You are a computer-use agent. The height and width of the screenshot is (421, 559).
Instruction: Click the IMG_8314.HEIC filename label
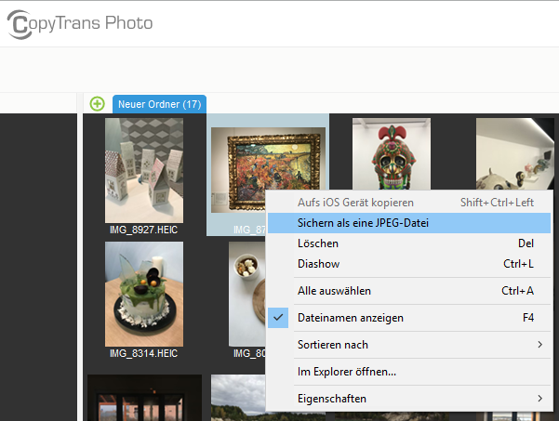(143, 353)
